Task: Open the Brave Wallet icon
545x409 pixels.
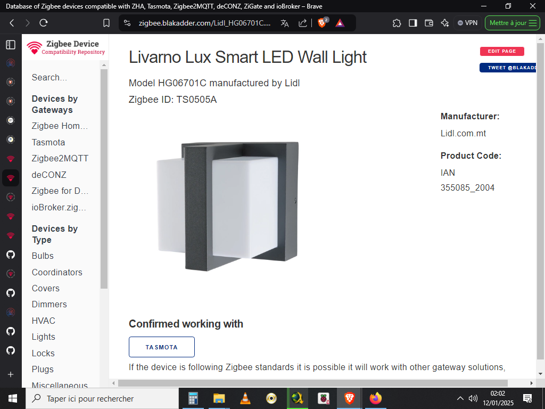Action: (x=429, y=23)
